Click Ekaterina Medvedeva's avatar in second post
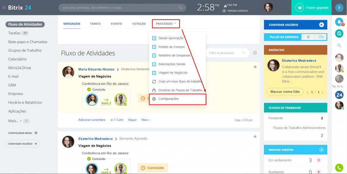The width and height of the screenshot is (347, 174). (68, 142)
